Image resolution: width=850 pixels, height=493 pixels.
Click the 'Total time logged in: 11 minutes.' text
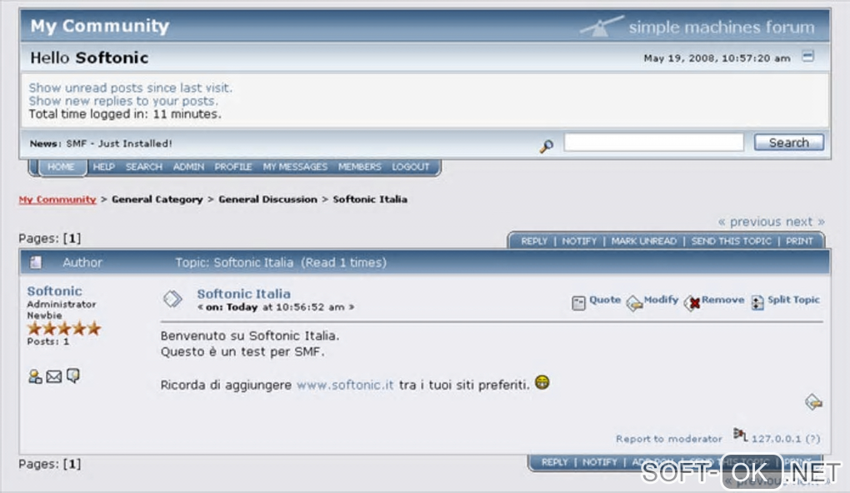(125, 114)
